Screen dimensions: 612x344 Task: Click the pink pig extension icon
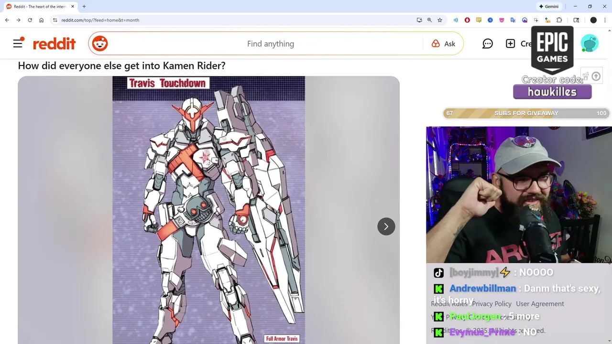pyautogui.click(x=502, y=20)
